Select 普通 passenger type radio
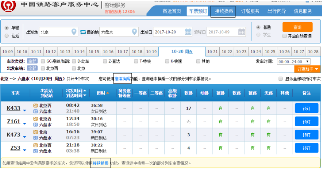Image resolution: width=322 pixels, height=169 pixels. [x=259, y=27]
